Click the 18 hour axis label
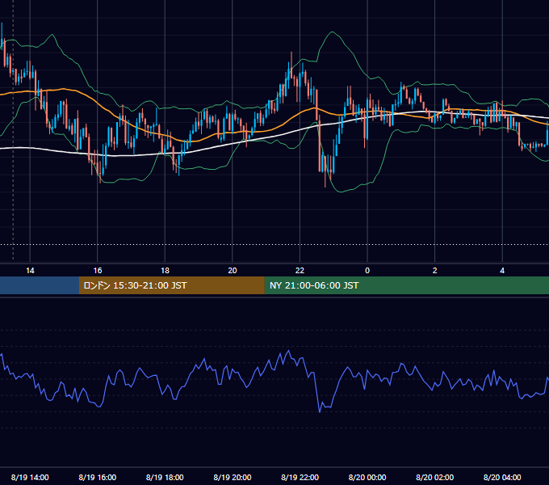 pos(165,271)
